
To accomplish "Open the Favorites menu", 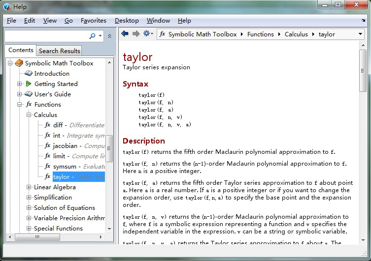I will point(94,21).
